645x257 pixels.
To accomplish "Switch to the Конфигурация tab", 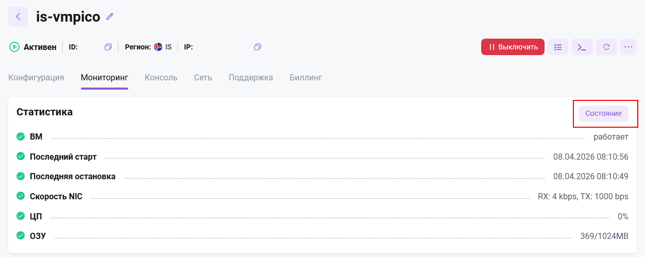I will coord(36,78).
